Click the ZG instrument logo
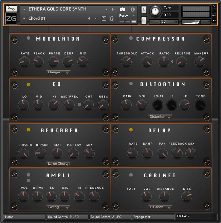The image size is (221, 223). [11, 18]
